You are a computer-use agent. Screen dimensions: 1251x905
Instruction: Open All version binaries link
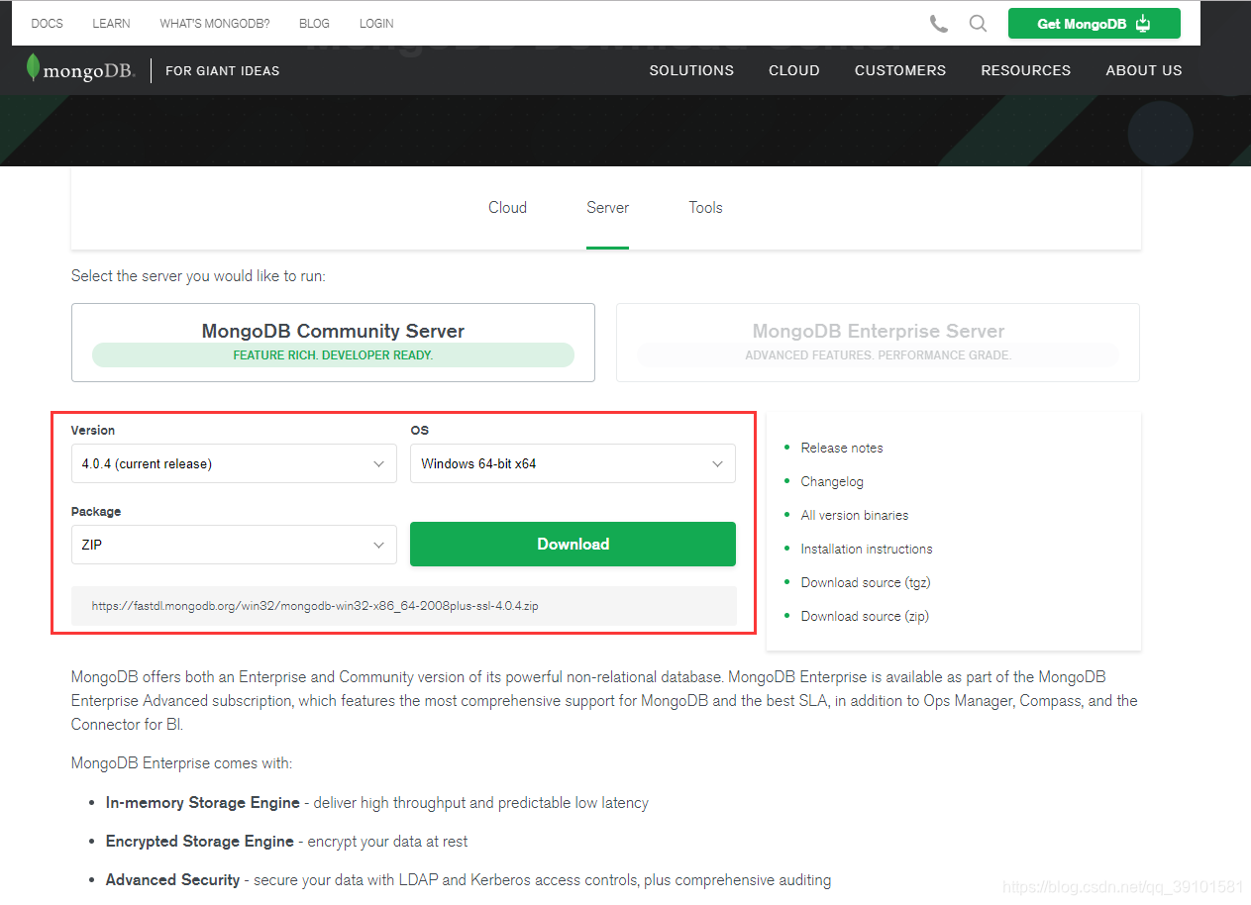855,516
